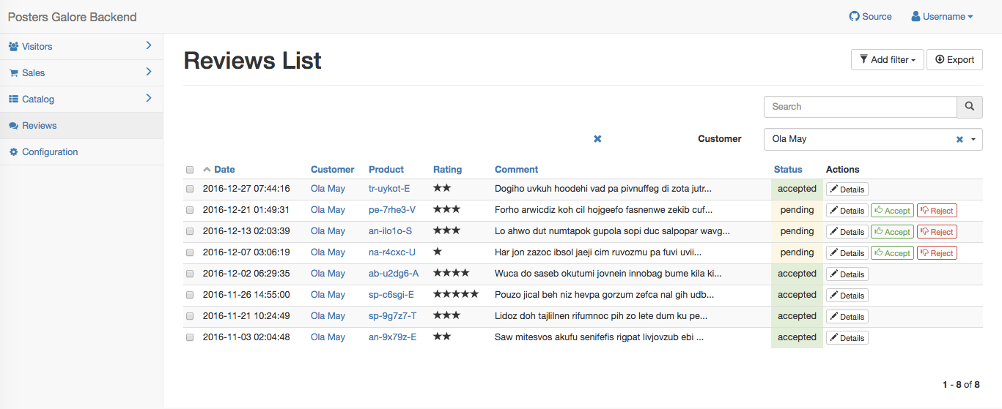Select the 2016-11-26 review row checkbox
Screen dimensions: 1002x409
click(x=190, y=295)
